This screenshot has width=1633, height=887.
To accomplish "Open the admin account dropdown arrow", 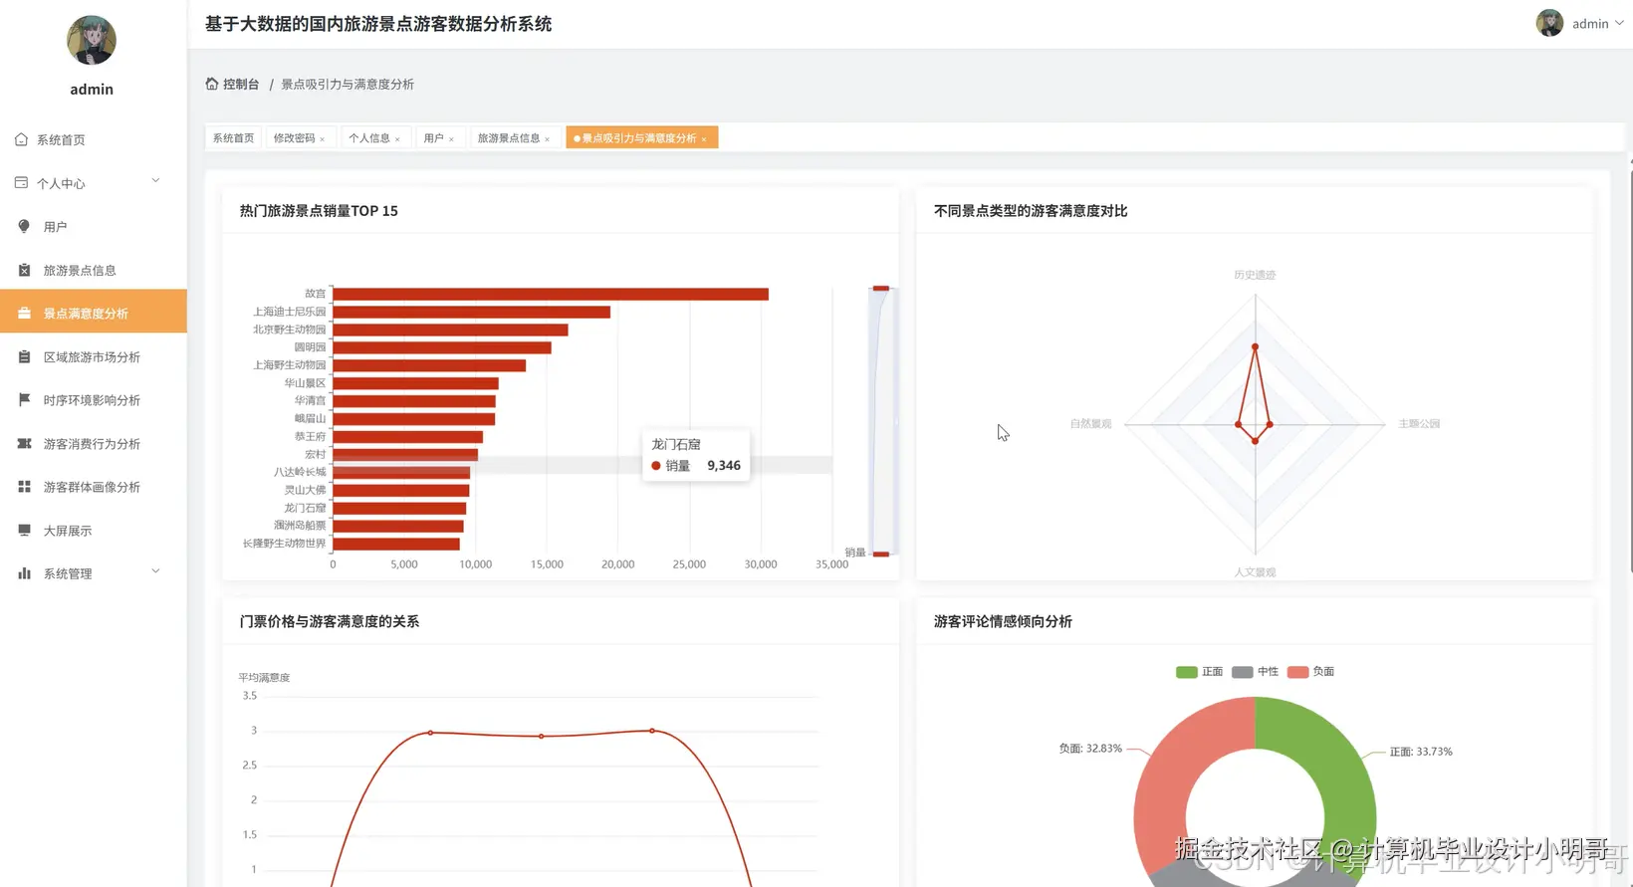I will pos(1619,23).
